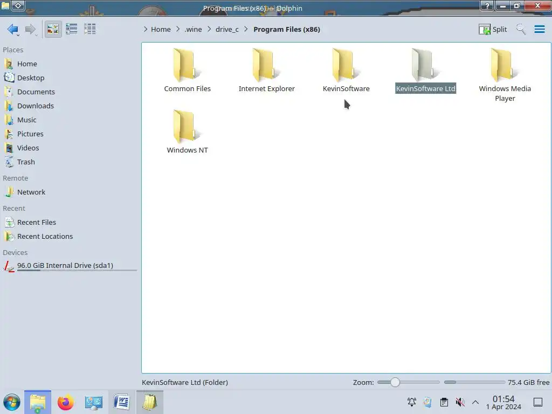Click the pin diamond icon in title bar
This screenshot has height=414, width=552.
tap(18, 5)
